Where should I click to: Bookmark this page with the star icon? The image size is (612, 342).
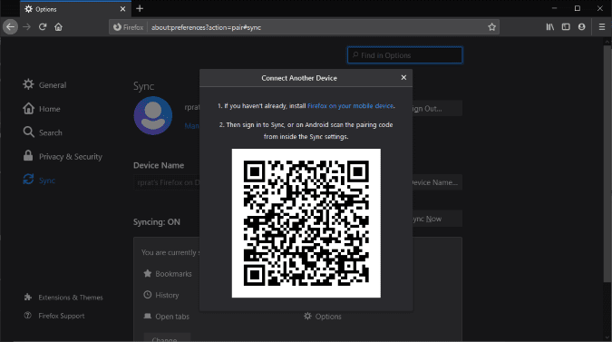click(491, 27)
